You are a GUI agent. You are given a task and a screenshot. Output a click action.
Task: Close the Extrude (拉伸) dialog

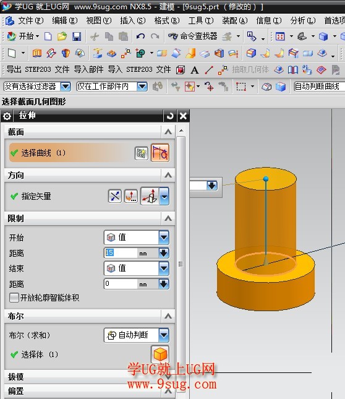pos(183,116)
